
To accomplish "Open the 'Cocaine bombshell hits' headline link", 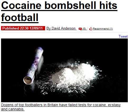I will pos(59,6).
